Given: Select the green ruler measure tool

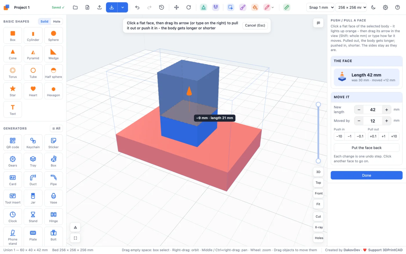Looking at the screenshot, I should 287,7.
